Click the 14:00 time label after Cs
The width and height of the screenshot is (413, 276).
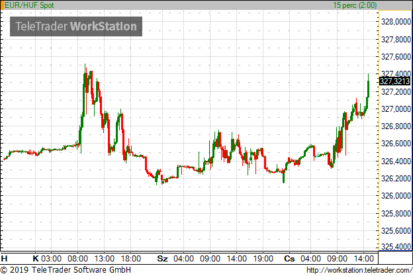coord(364,259)
